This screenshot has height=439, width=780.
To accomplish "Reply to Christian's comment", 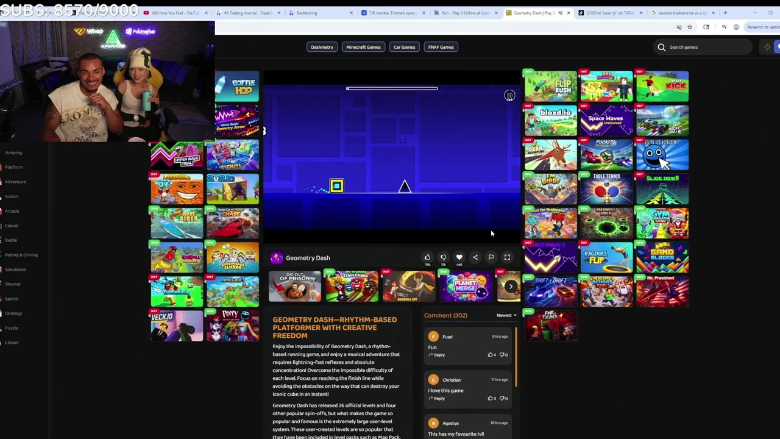I will [437, 398].
